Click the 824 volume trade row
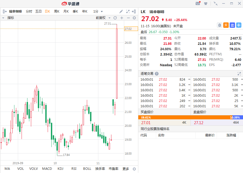Viewport: 243px width, 173px height. click(164, 80)
